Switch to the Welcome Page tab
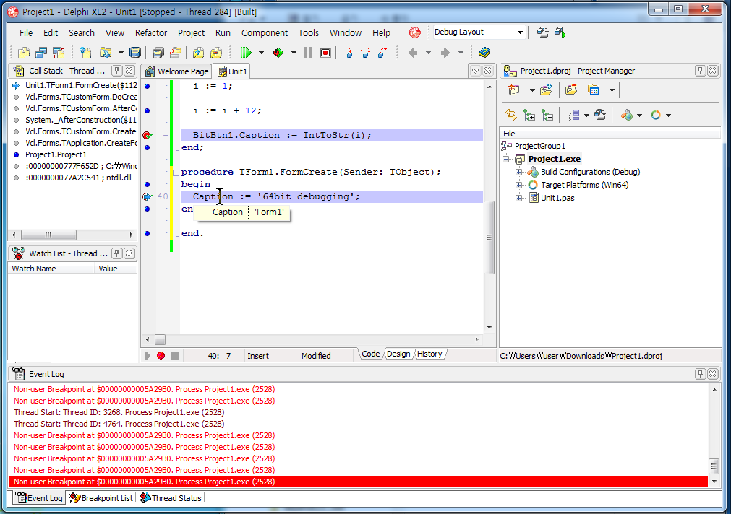This screenshot has width=731, height=514. click(x=177, y=71)
